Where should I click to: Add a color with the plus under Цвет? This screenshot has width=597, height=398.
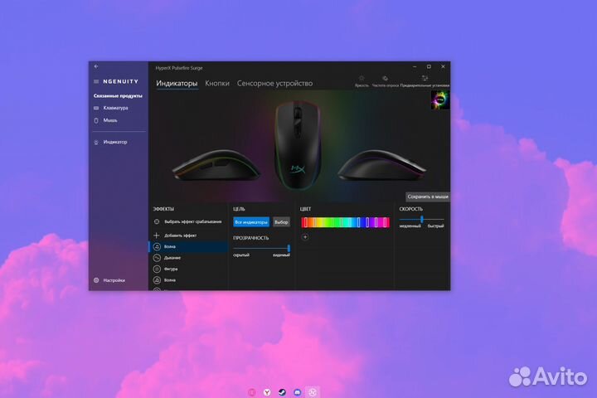[x=305, y=237]
